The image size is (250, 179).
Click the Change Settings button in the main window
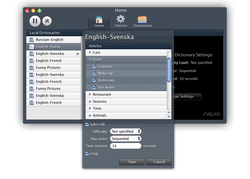188,96
